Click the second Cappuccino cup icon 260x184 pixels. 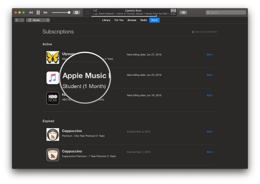pyautogui.click(x=53, y=155)
